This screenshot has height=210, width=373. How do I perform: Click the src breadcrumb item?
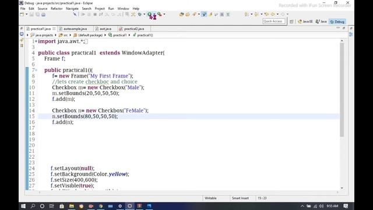(x=64, y=35)
